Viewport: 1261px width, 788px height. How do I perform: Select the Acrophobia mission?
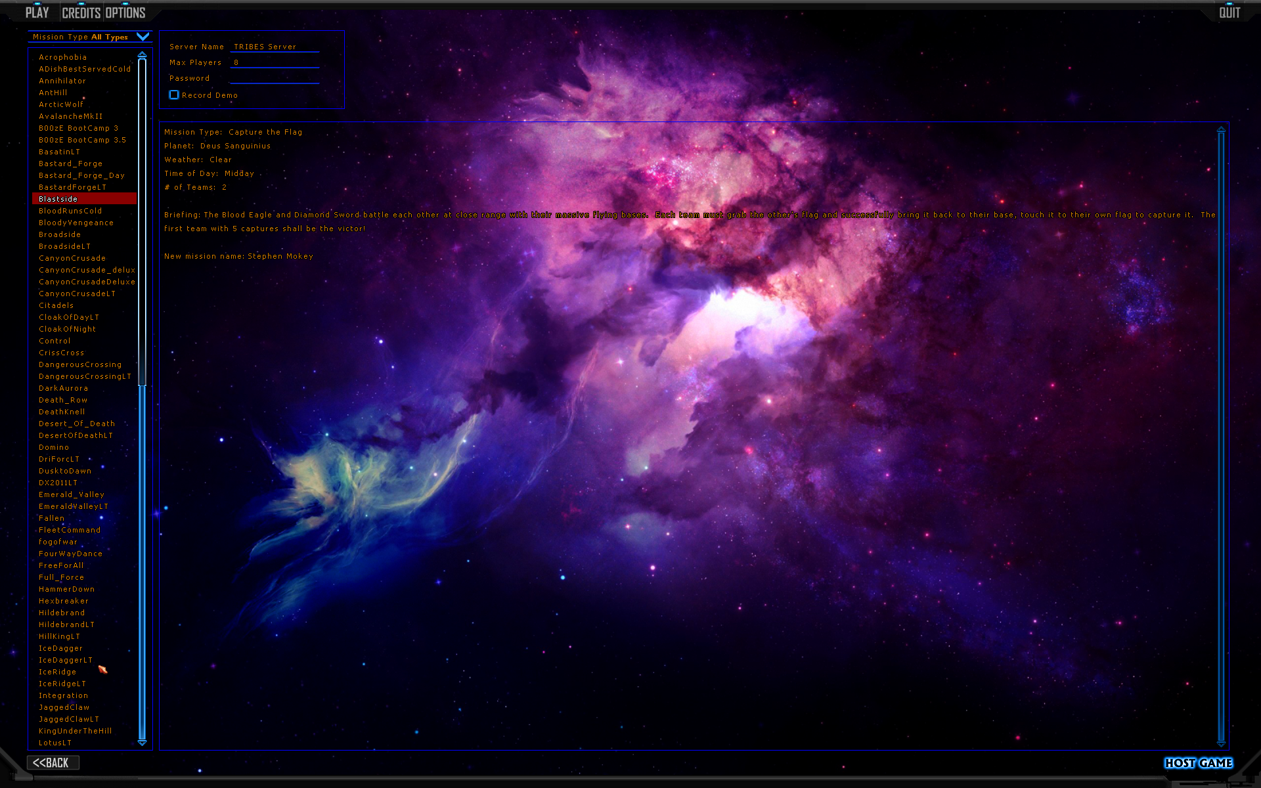tap(62, 57)
